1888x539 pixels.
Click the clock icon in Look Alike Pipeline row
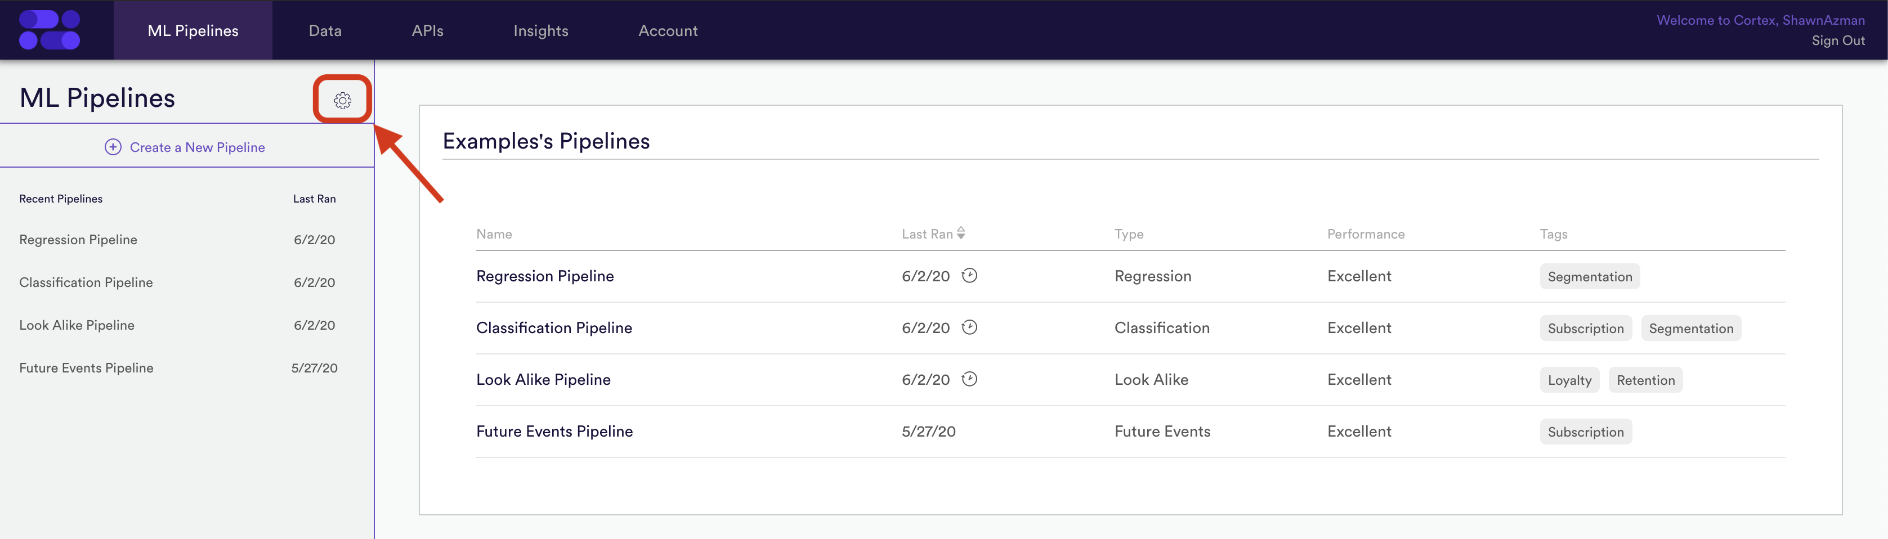[x=969, y=379]
